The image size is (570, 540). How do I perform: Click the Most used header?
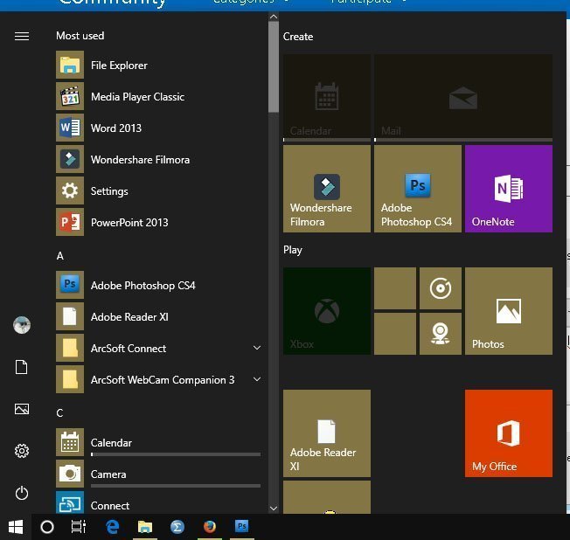[80, 36]
